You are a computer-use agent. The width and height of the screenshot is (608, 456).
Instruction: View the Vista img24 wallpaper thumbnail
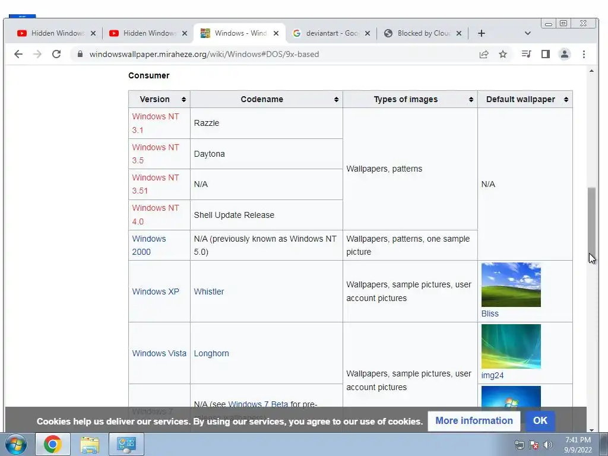pyautogui.click(x=511, y=346)
